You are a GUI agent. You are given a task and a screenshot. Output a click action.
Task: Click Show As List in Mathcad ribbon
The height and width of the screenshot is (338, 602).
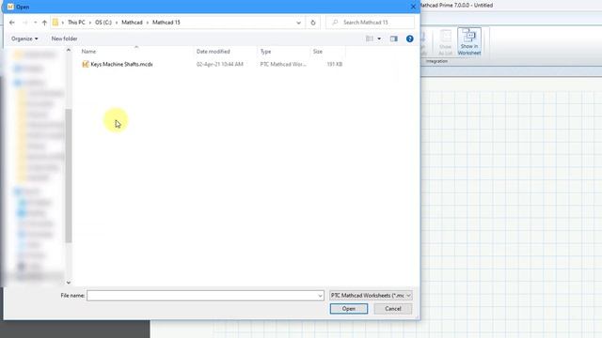[445, 42]
